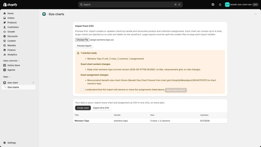The width and height of the screenshot is (261, 147).
Task: Click the Markets globe icon
Action: click(5, 45)
